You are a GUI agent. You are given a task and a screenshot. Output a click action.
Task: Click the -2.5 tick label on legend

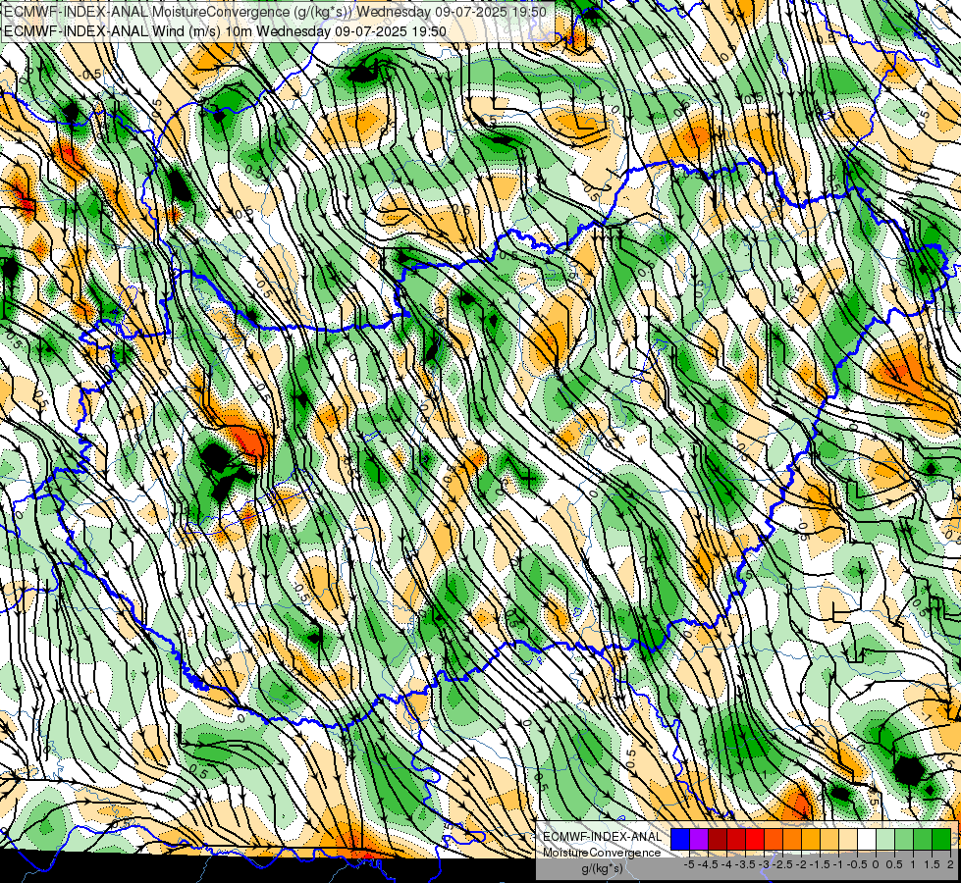(x=782, y=864)
